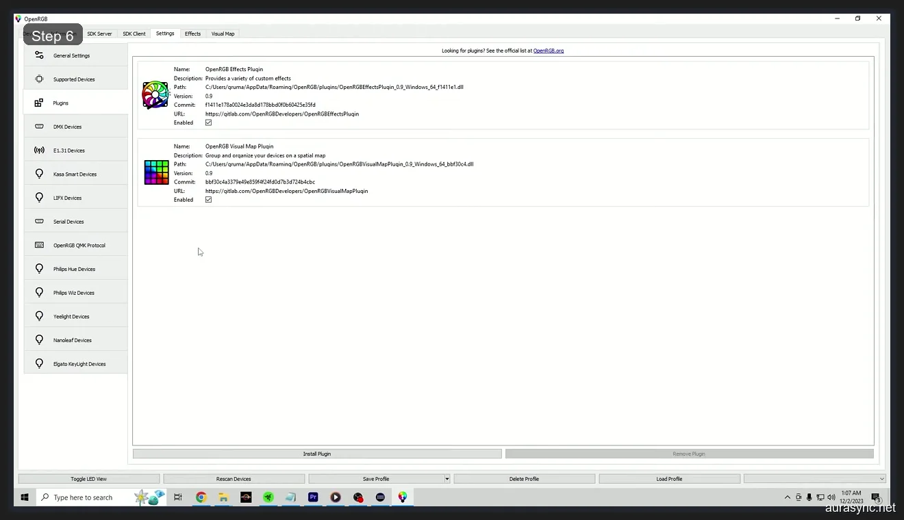Click the OpenRGB Effects Plugin fan icon
The height and width of the screenshot is (520, 904).
(x=155, y=94)
